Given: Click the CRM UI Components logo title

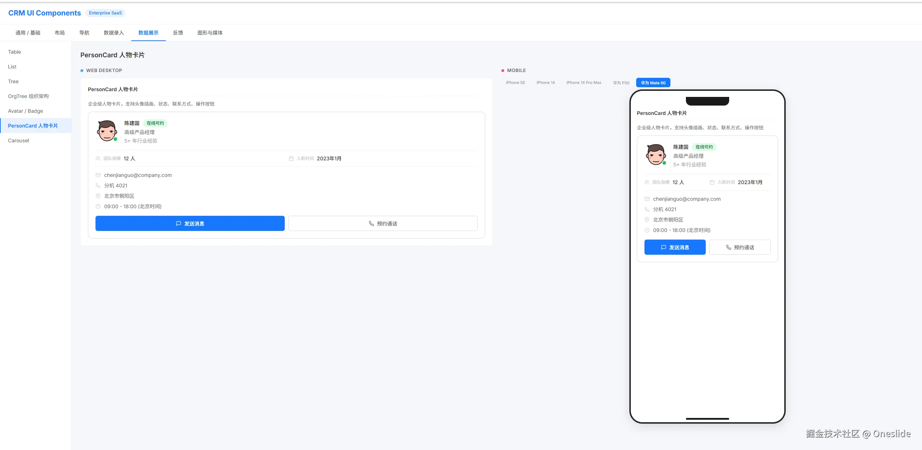Looking at the screenshot, I should pyautogui.click(x=45, y=13).
